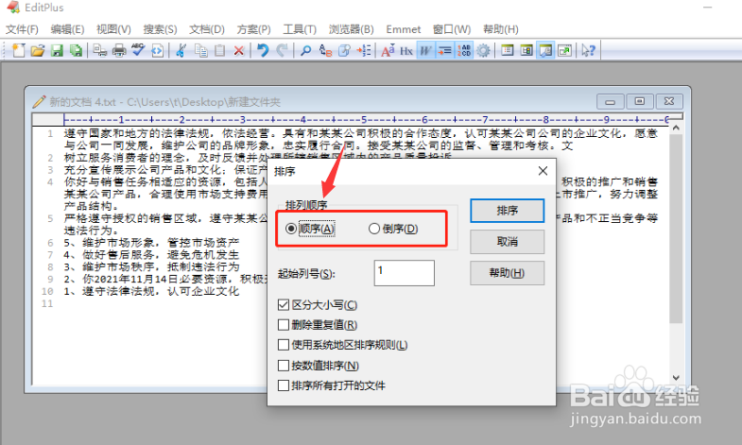The height and width of the screenshot is (445, 742).
Task: Toggle auto indent icon
Action: point(445,50)
